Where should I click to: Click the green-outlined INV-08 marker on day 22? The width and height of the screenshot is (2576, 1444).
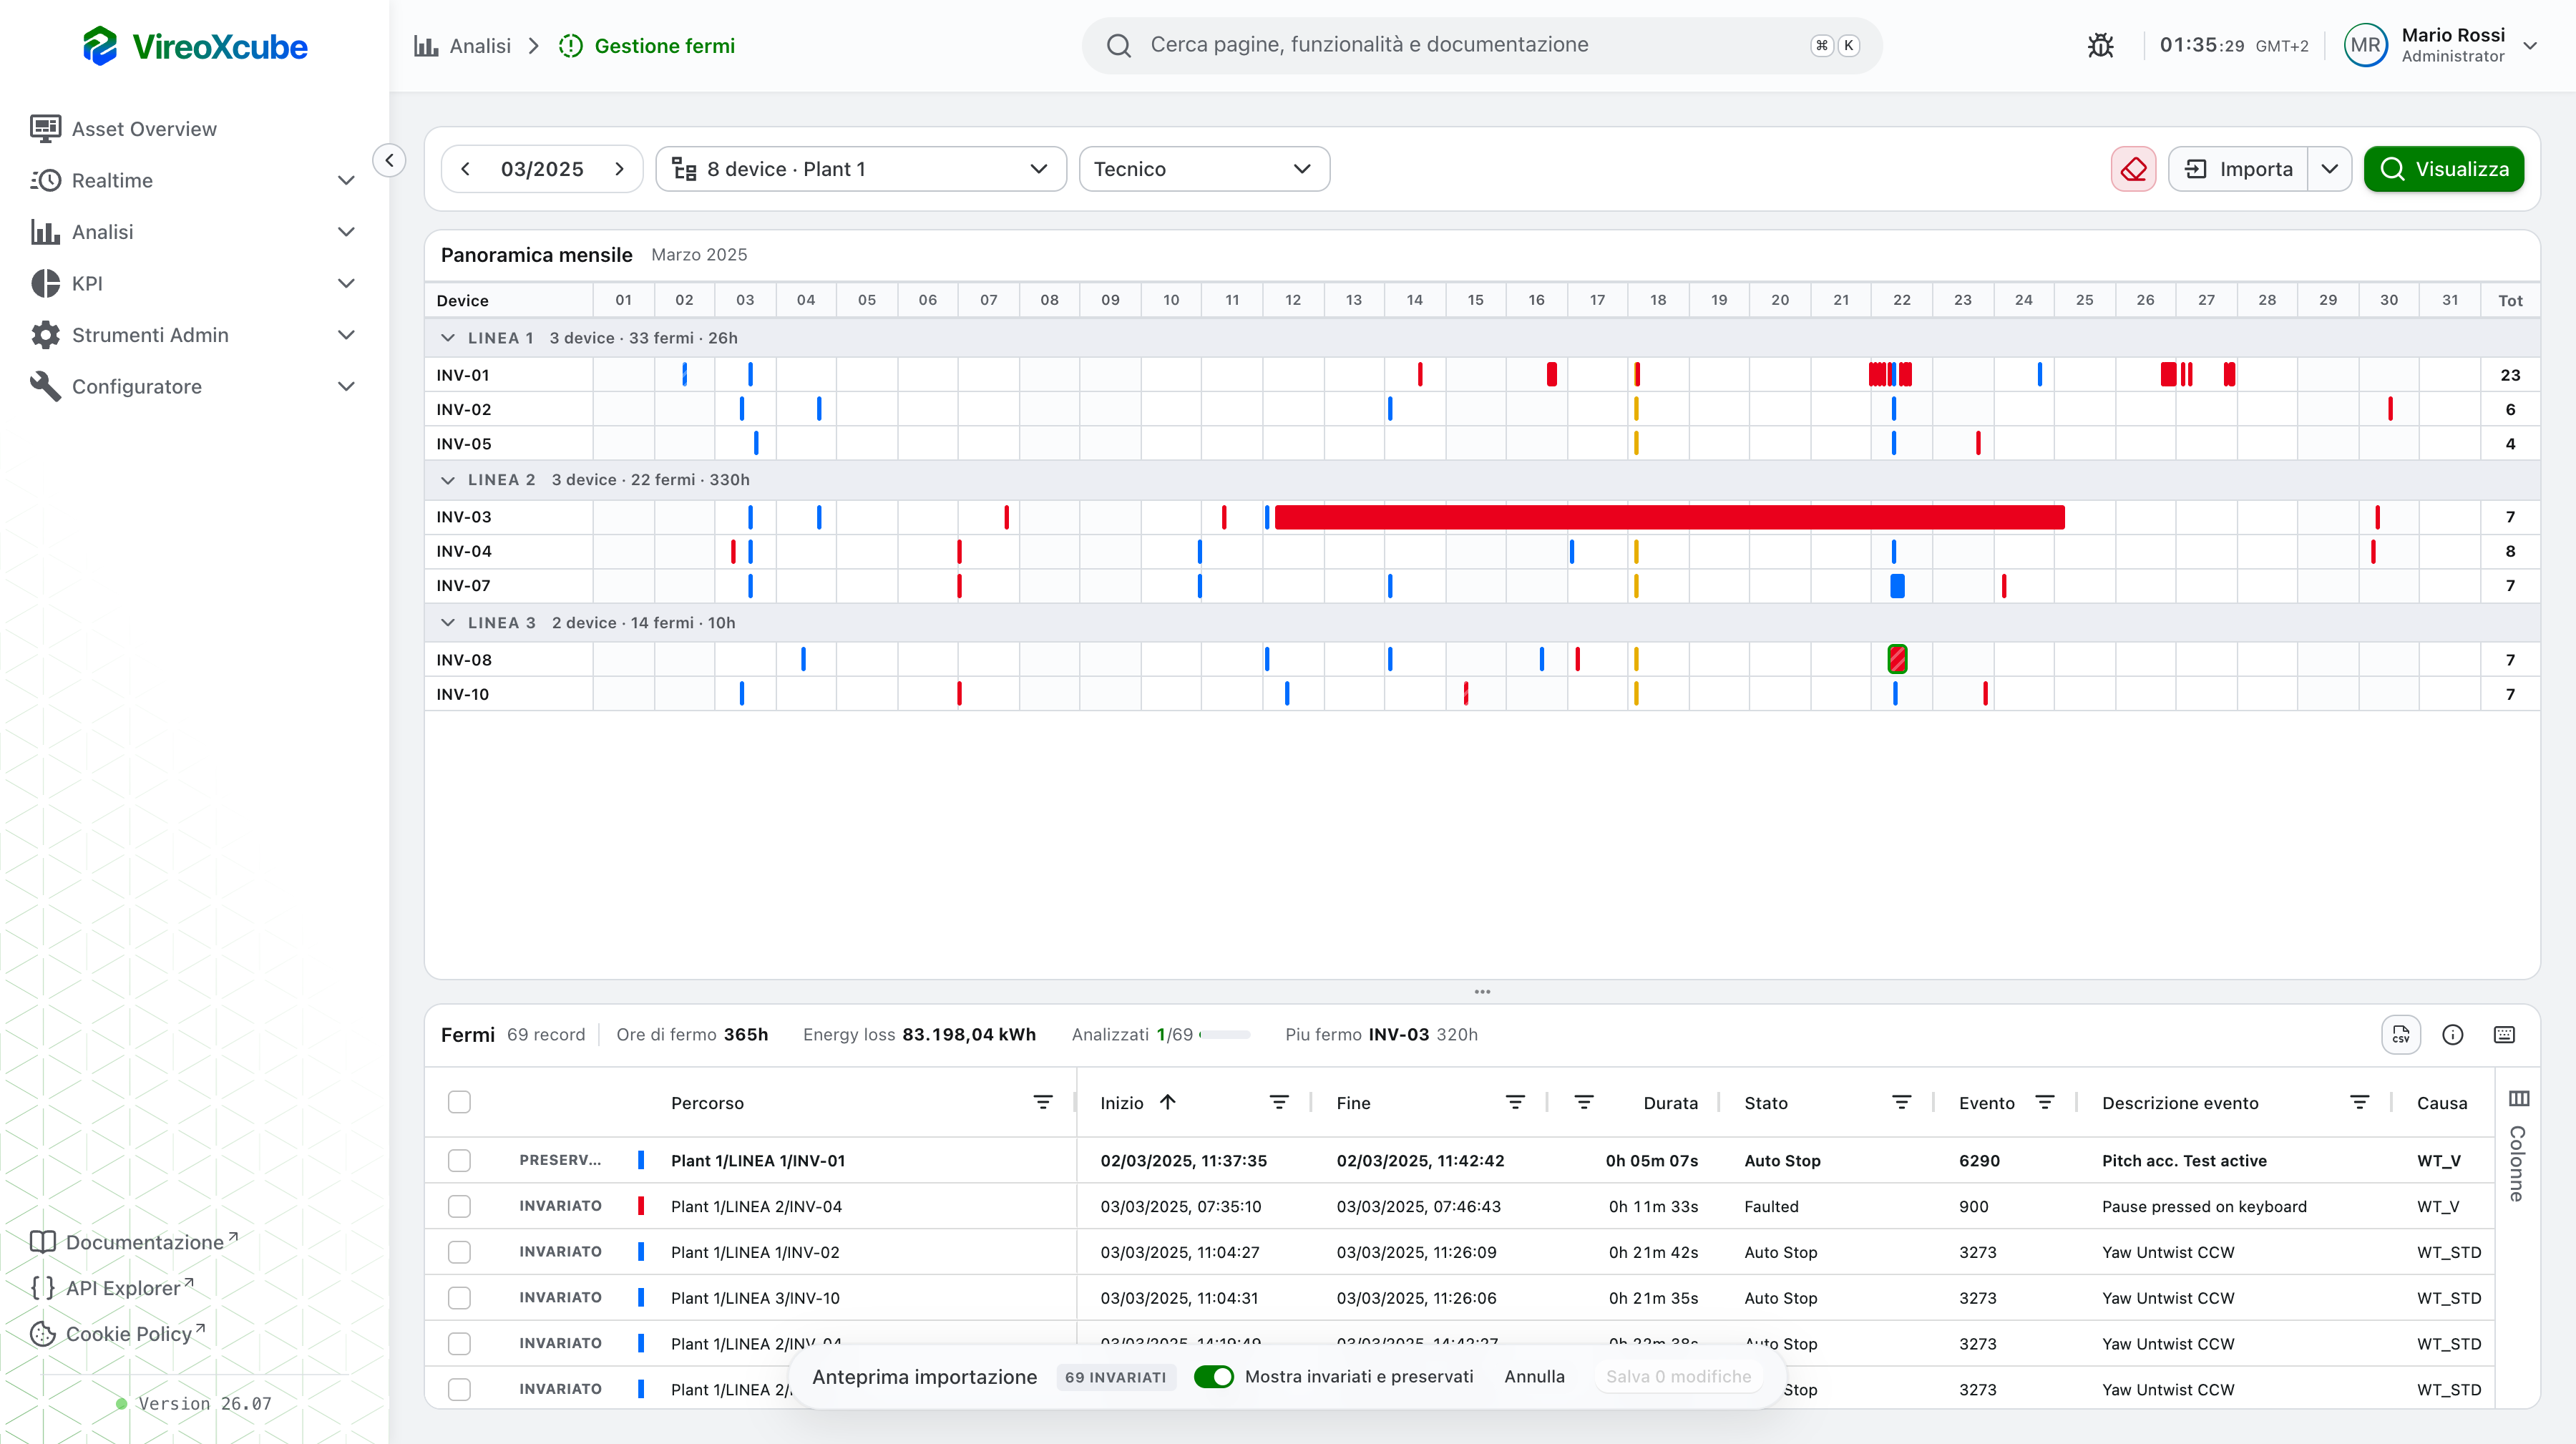tap(1897, 660)
